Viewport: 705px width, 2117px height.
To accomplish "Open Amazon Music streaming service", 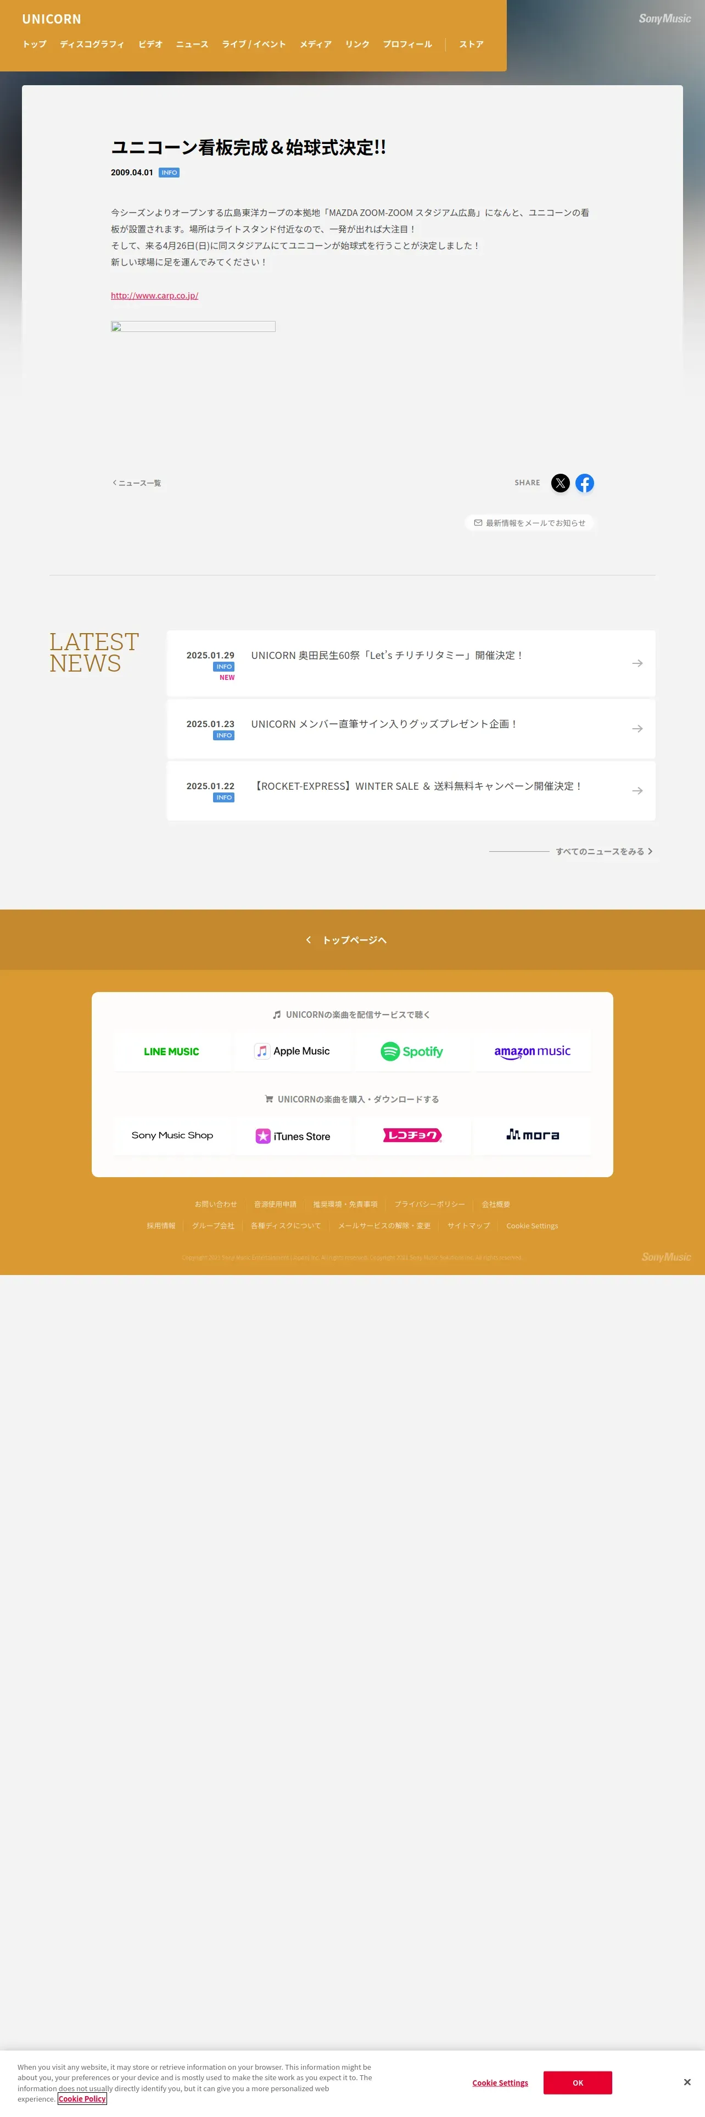I will [532, 1051].
